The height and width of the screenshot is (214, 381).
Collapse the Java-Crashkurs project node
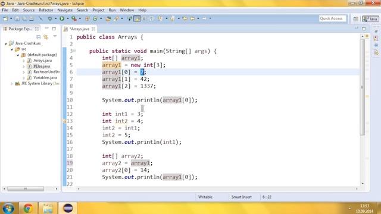[x=5, y=43]
